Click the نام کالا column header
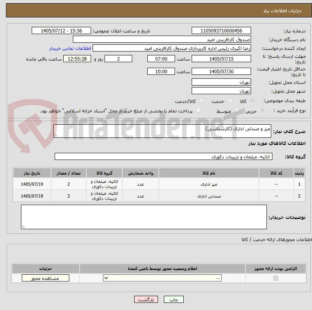Viewport: 312px width, 310px height. tap(209, 173)
